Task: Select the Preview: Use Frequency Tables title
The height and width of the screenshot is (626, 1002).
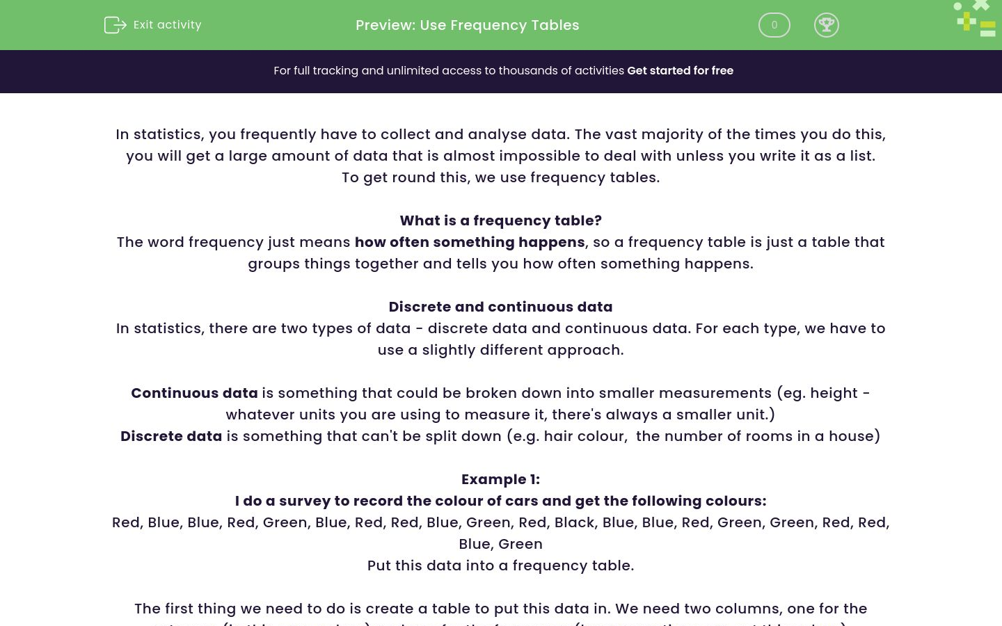Action: click(467, 25)
